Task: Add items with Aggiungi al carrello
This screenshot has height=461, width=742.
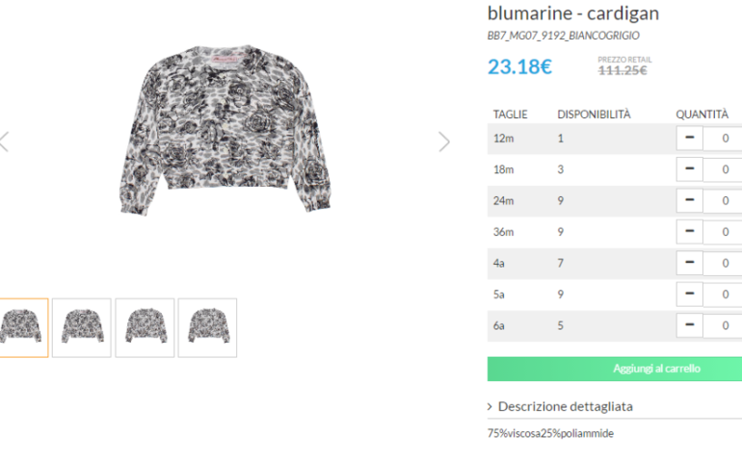Action: tap(615, 369)
